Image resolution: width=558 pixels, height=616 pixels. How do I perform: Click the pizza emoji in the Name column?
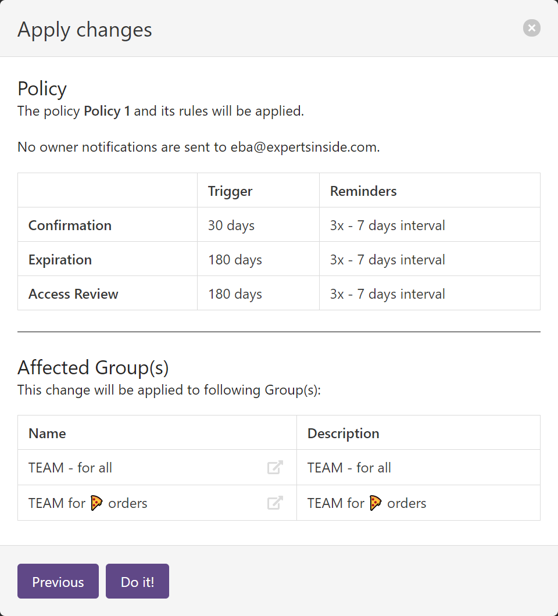pos(96,502)
